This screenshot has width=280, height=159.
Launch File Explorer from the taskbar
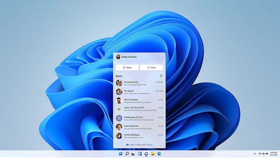point(153,154)
